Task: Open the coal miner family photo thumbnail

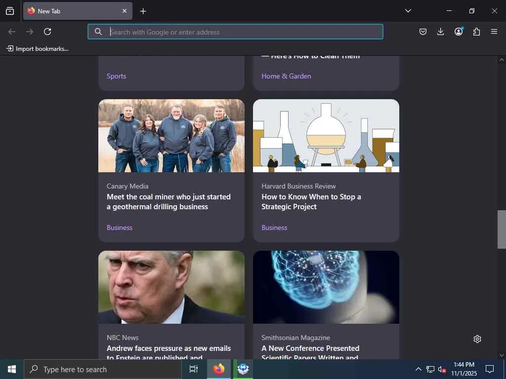Action: tap(171, 136)
